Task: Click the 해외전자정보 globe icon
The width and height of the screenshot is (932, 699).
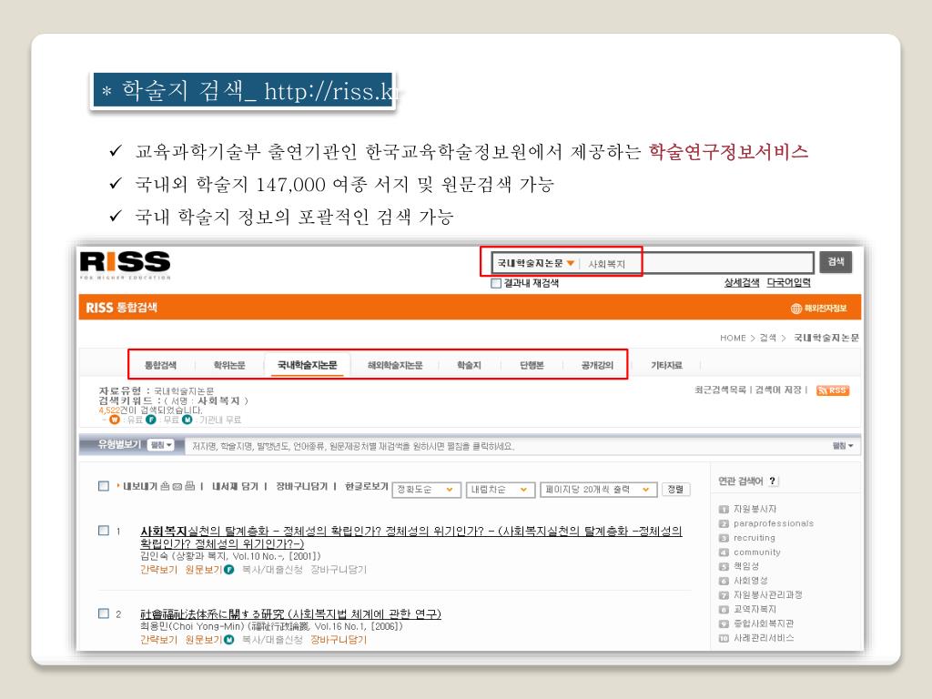Action: click(795, 308)
